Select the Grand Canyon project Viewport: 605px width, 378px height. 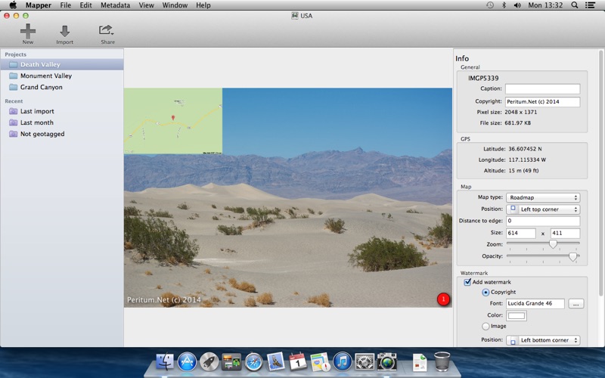[62, 87]
